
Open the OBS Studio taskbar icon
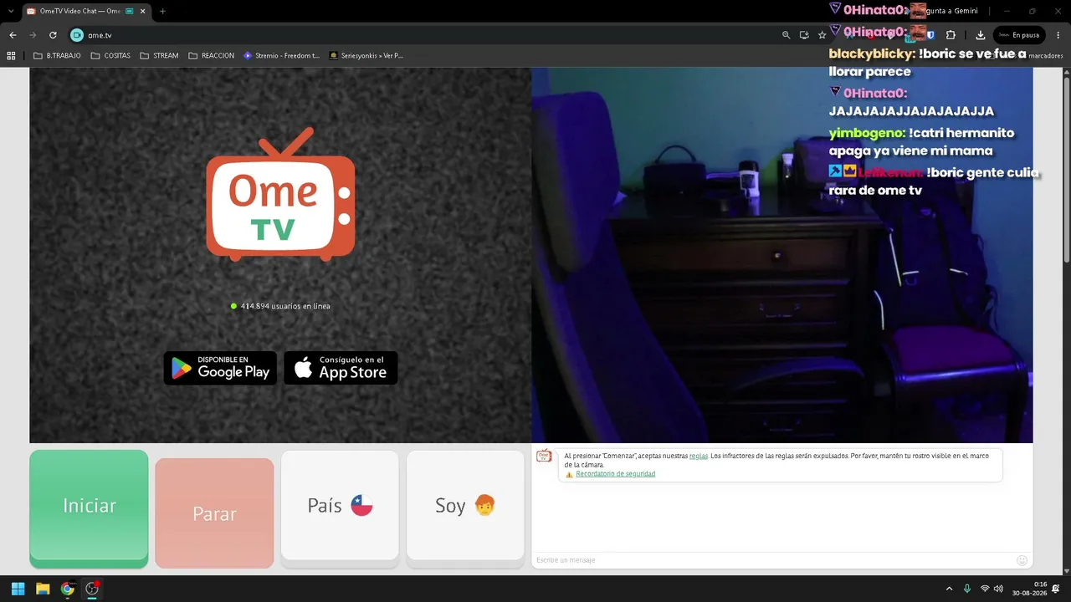click(x=92, y=589)
